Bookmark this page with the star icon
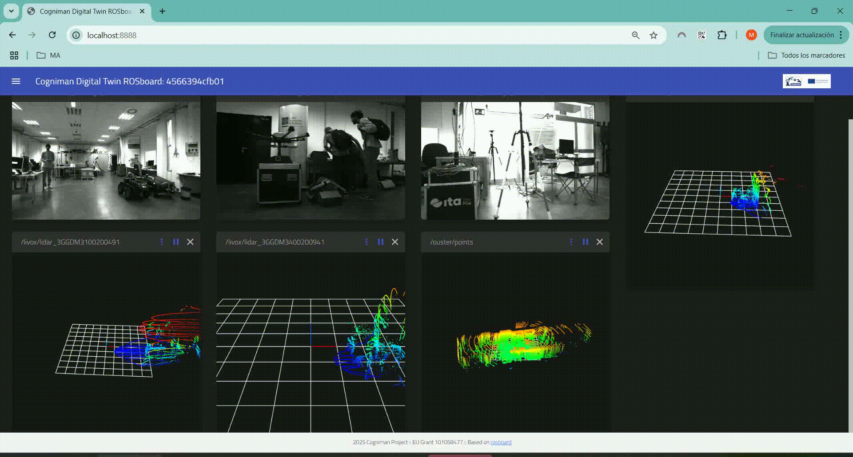Screen dimensions: 853x457 pos(654,35)
